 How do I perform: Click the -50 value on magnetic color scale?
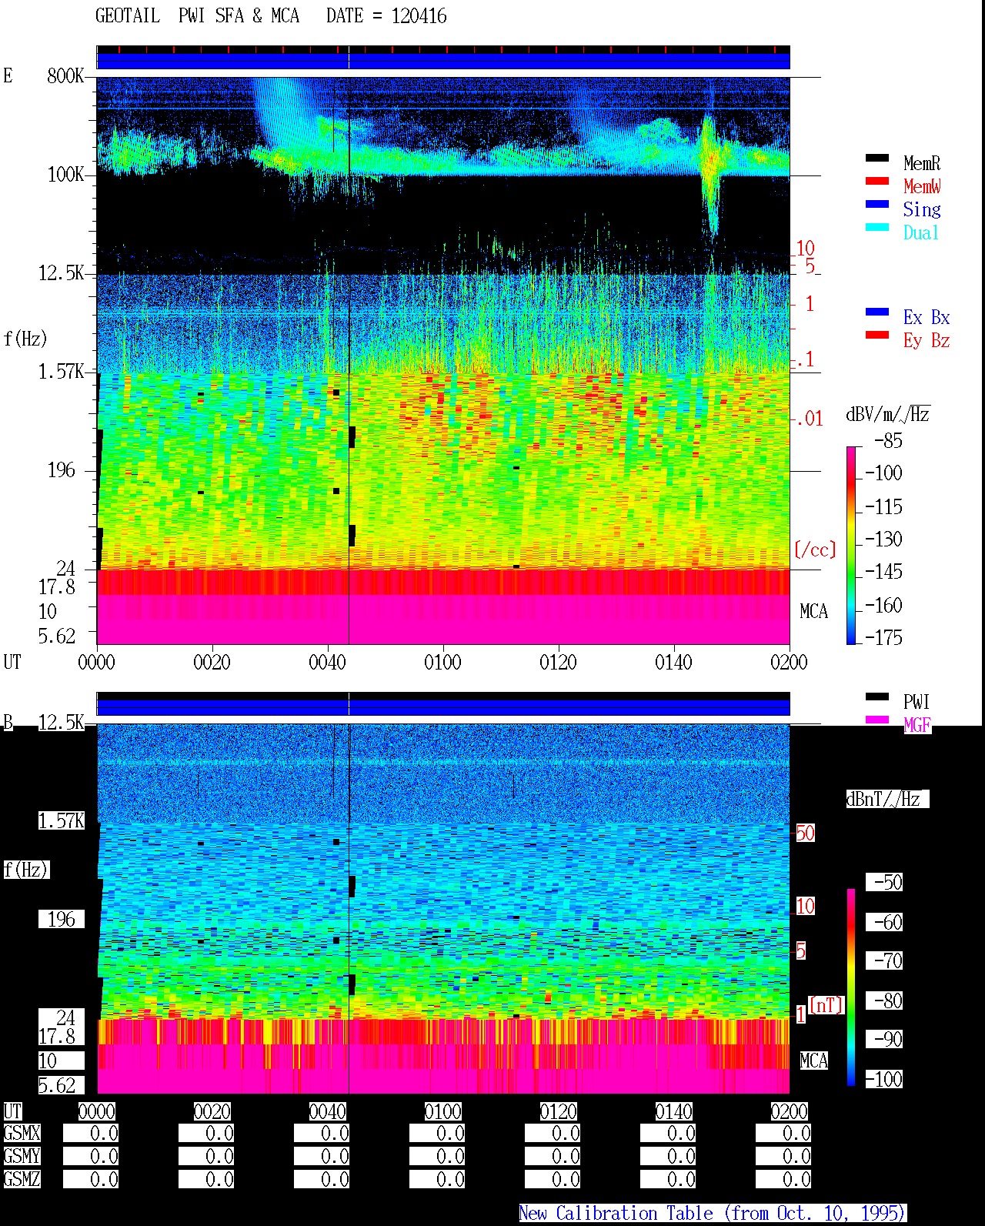click(884, 882)
